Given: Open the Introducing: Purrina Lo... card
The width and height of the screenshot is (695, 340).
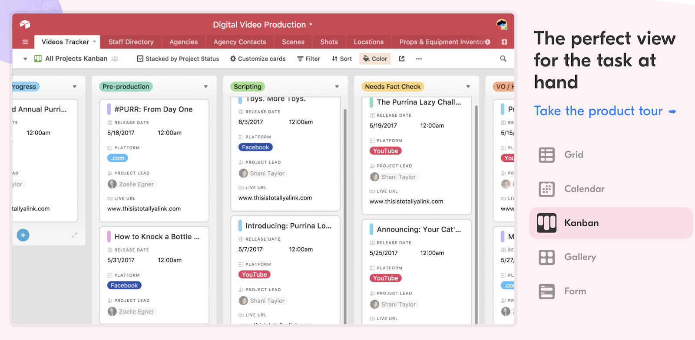Looking at the screenshot, I should pyautogui.click(x=288, y=226).
